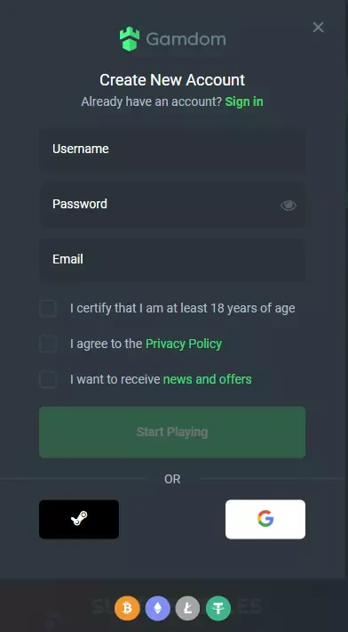The width and height of the screenshot is (348, 632).
Task: Focus the Email input field
Action: tap(172, 260)
